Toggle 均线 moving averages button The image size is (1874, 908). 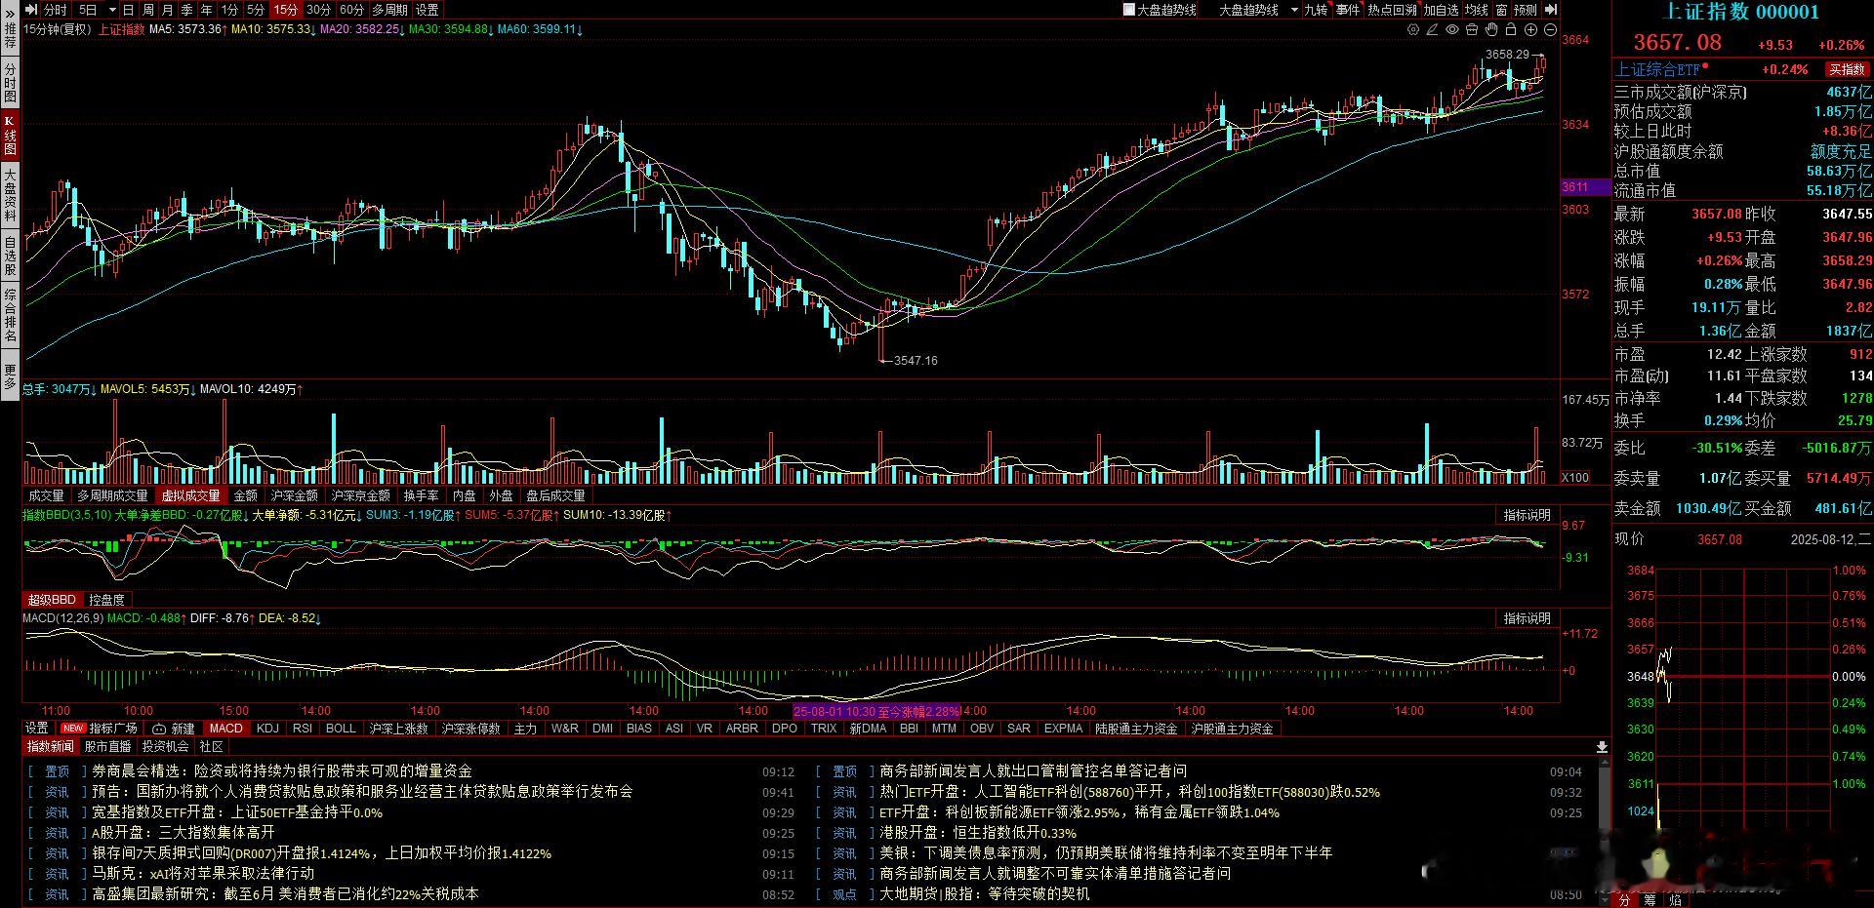(x=1476, y=10)
